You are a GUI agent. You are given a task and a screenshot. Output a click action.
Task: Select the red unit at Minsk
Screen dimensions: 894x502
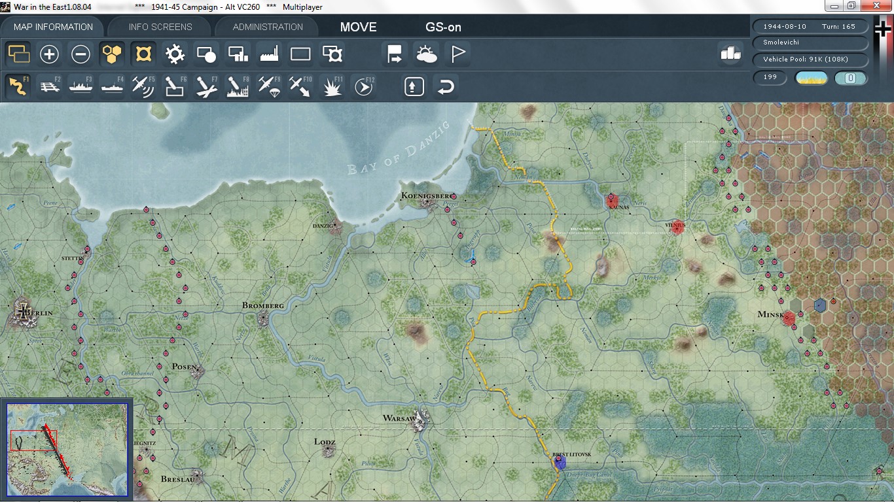pos(789,318)
